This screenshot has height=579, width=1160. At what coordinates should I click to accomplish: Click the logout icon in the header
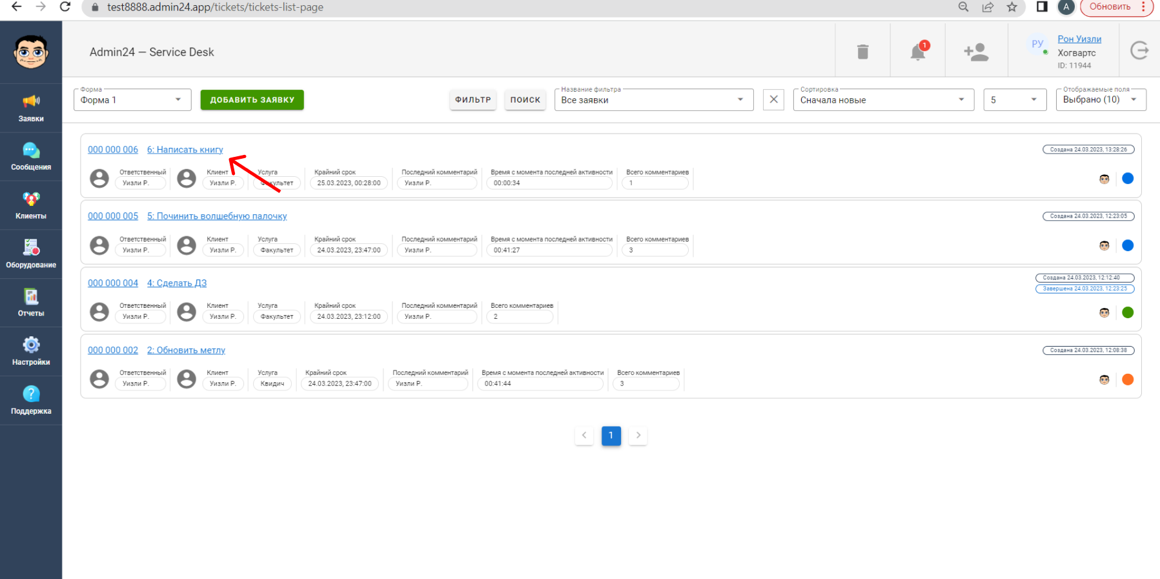pyautogui.click(x=1139, y=50)
